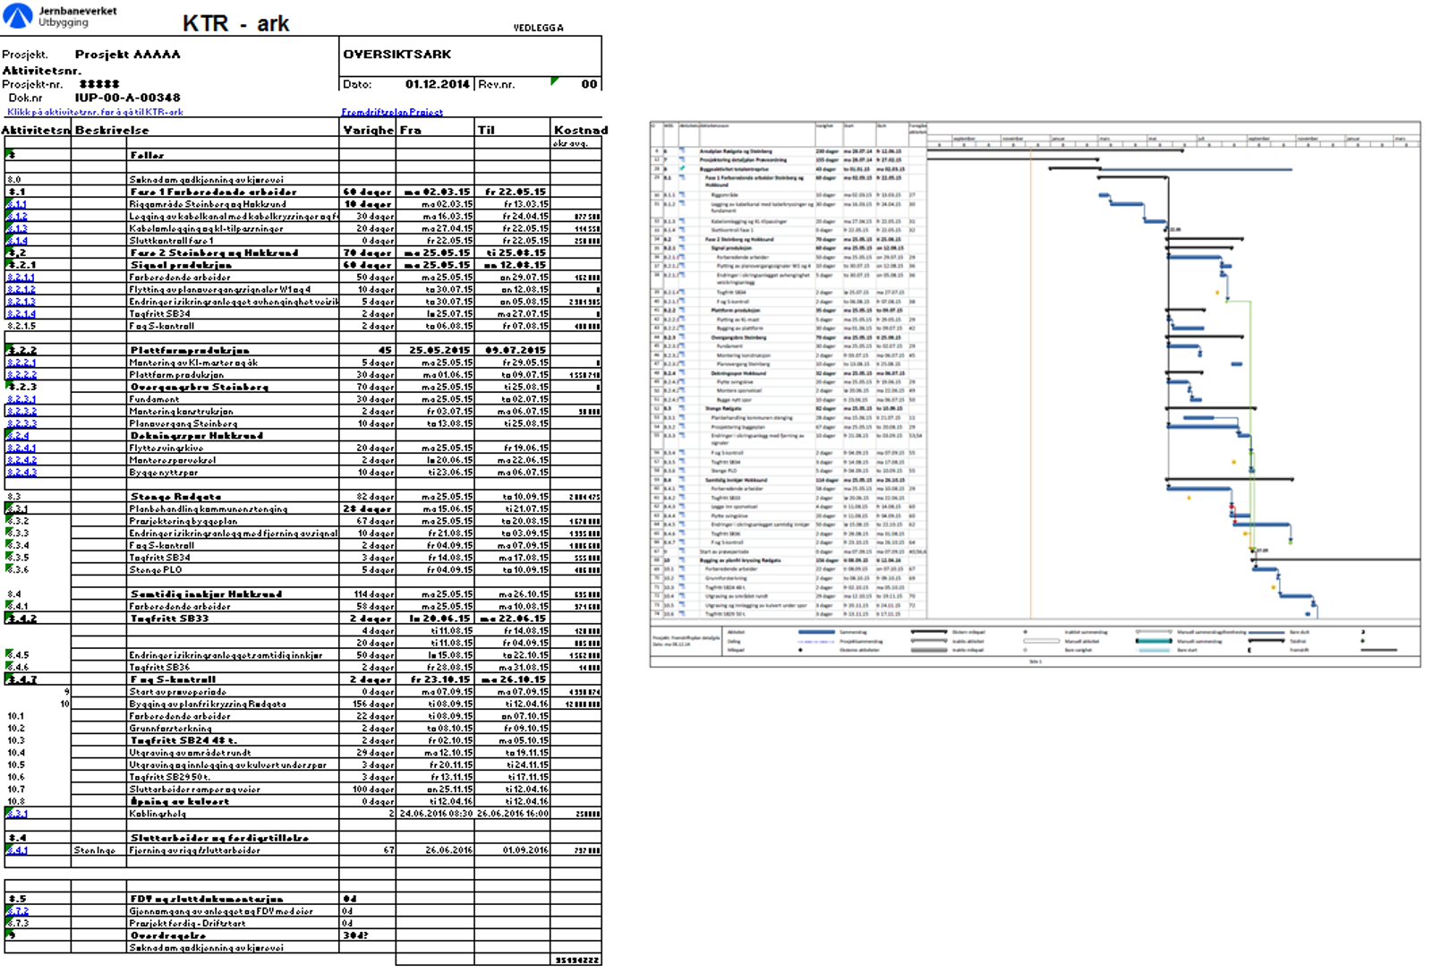This screenshot has height=973, width=1432.
Task: Select the OVERSIKTSARK title cell
Action: click(x=397, y=55)
